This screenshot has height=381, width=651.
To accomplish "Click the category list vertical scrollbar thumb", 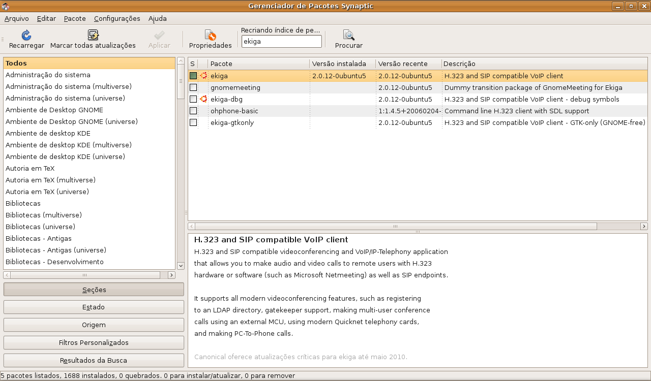I will click(181, 81).
